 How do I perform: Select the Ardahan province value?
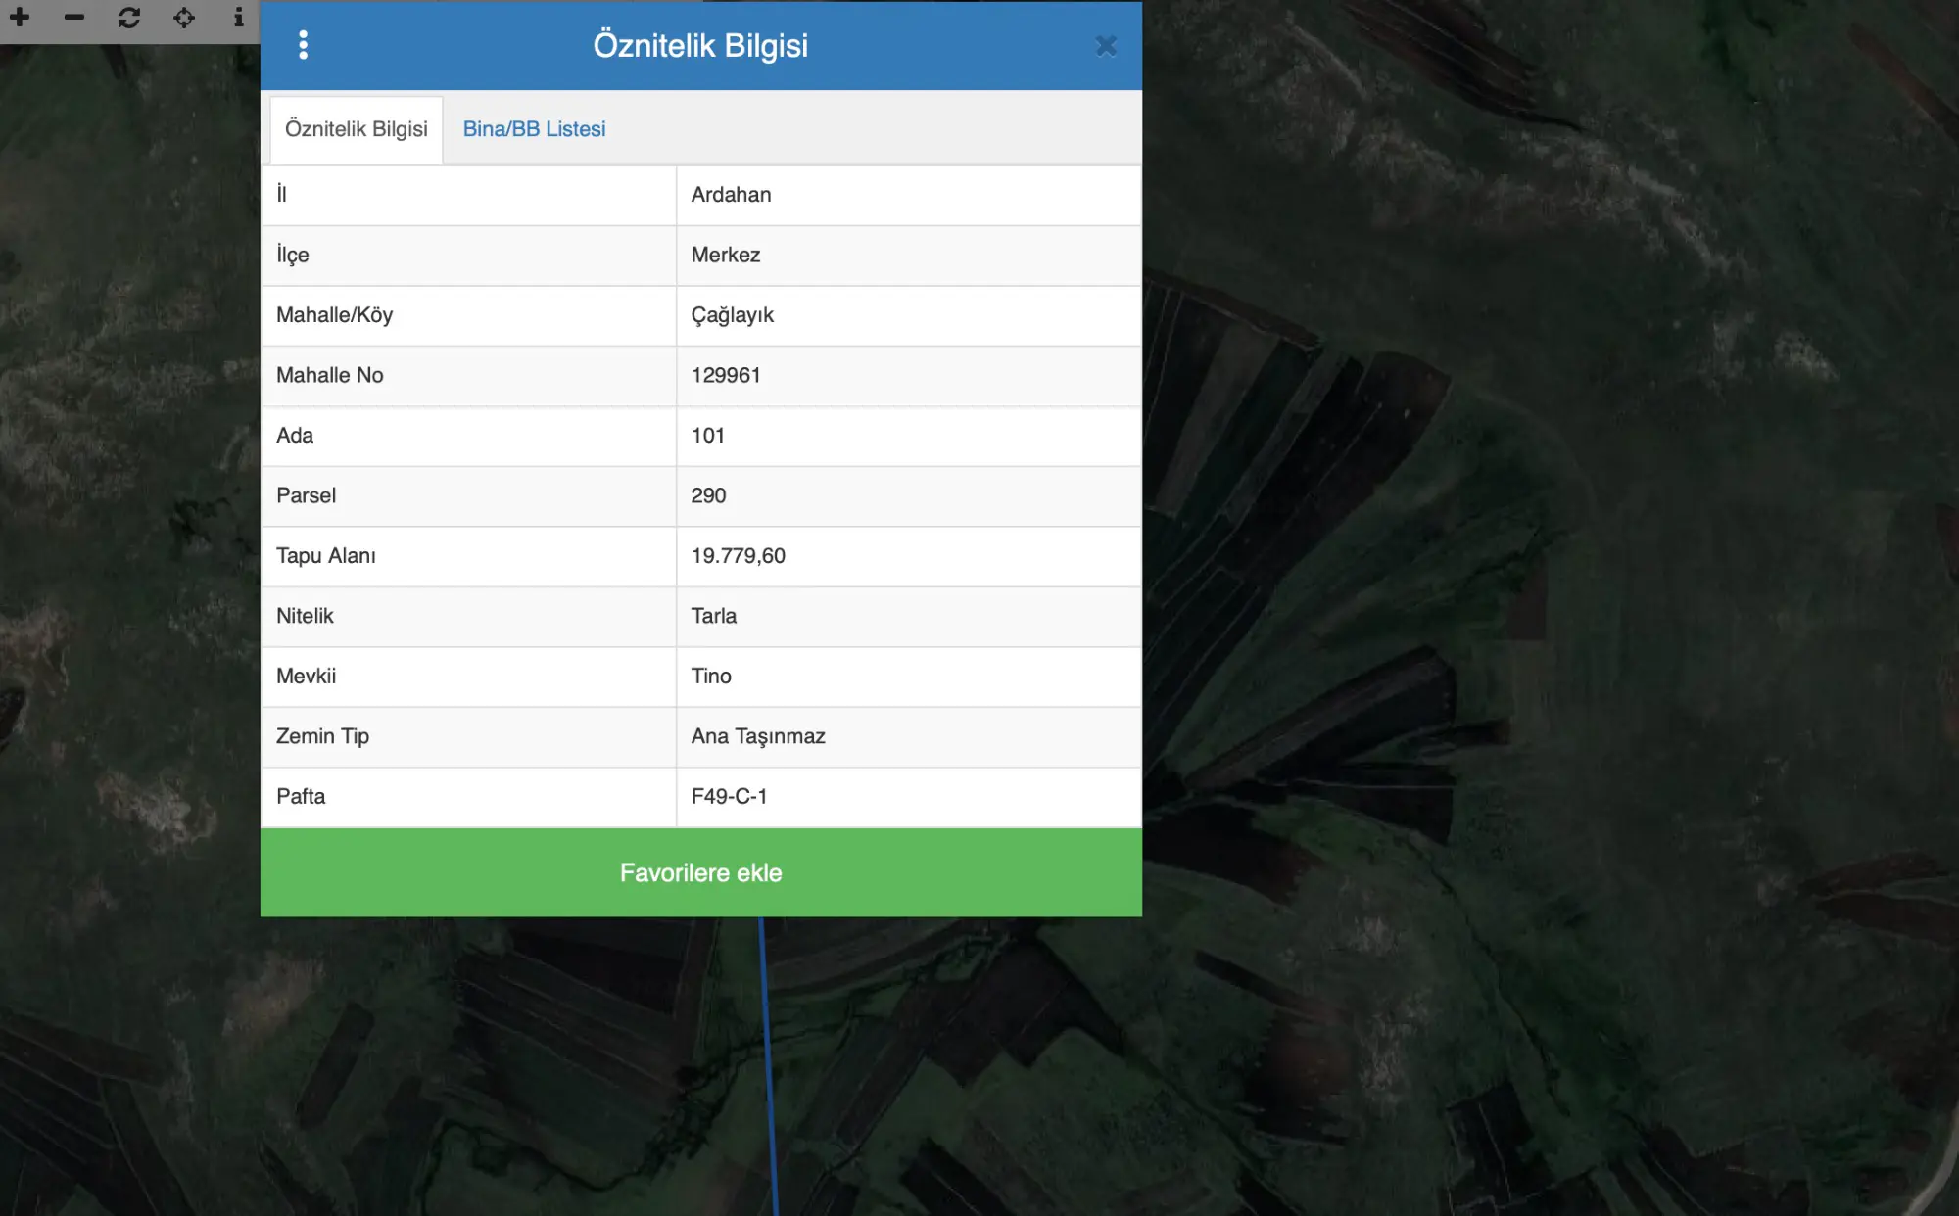click(x=731, y=195)
